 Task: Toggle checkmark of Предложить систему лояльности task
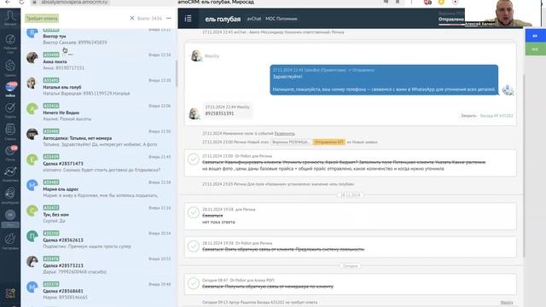[194, 246]
